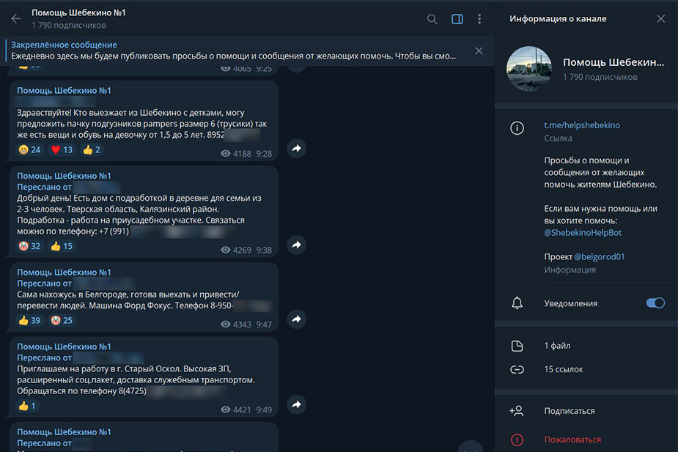The height and width of the screenshot is (452, 678).
Task: Open the @belgorod01 project link
Action: pos(599,257)
